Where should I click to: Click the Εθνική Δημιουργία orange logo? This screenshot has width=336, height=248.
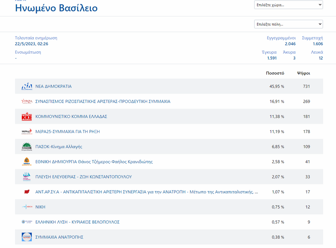[x=27, y=161]
